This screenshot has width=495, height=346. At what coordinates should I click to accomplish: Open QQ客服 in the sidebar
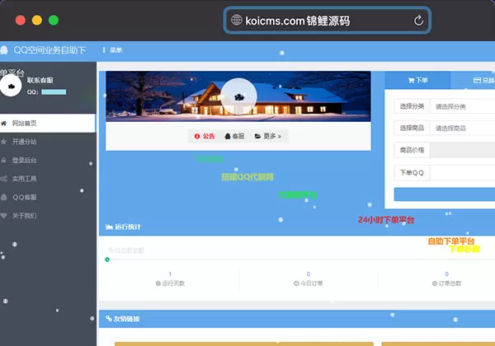48,197
